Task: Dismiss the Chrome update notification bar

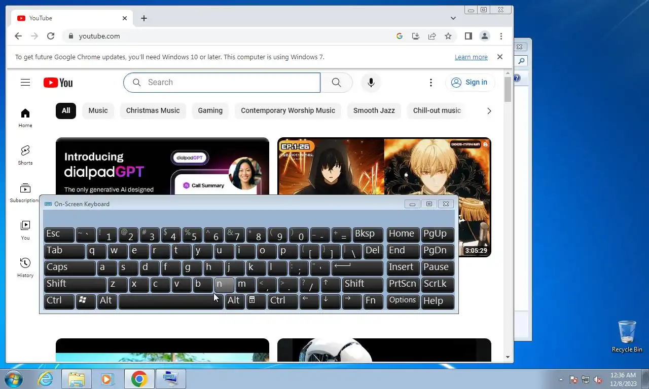Action: click(x=500, y=57)
